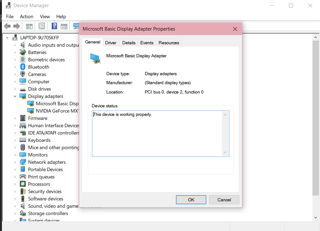The height and width of the screenshot is (231, 320).
Task: Click the Monitors category icon
Action: 23,155
